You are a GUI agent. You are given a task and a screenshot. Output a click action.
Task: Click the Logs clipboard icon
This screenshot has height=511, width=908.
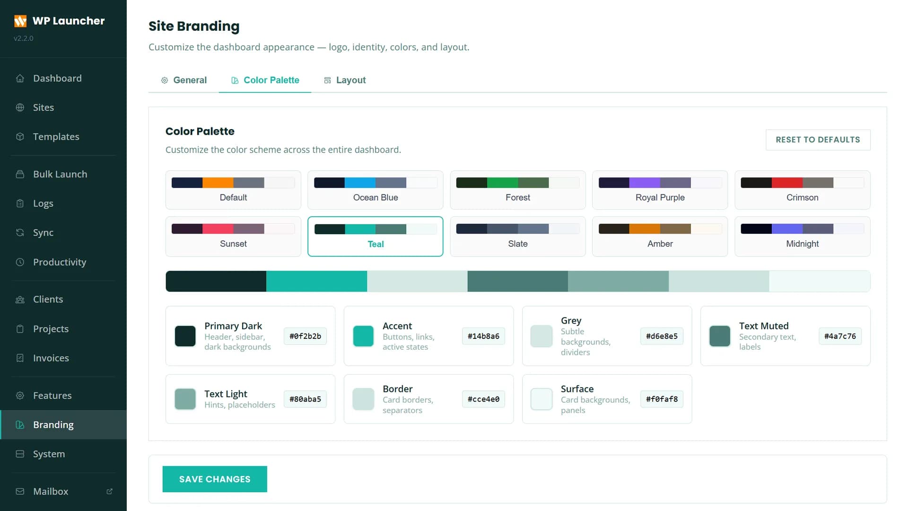(20, 203)
